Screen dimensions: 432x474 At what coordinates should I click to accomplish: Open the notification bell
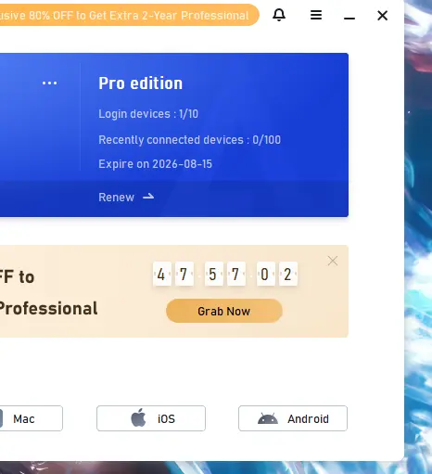[279, 15]
